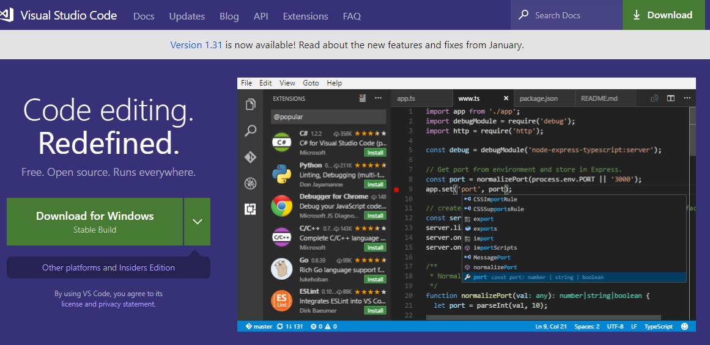
Task: Click UTF-8 encoding in status bar
Action: click(x=615, y=327)
